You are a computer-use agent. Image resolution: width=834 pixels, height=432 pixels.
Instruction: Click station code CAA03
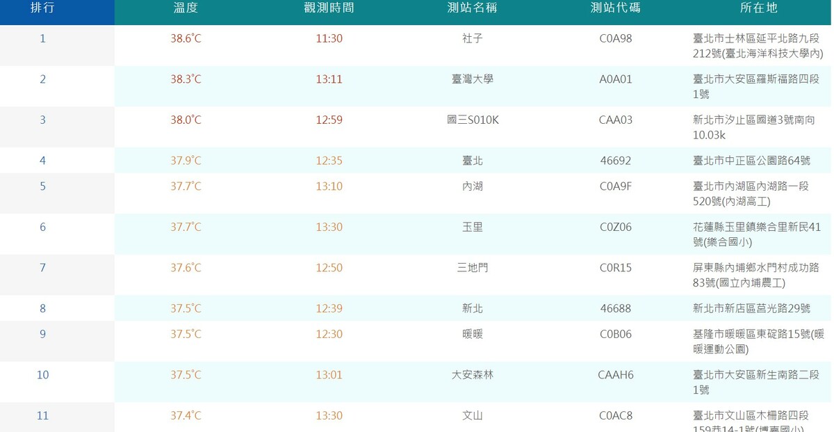click(x=615, y=120)
